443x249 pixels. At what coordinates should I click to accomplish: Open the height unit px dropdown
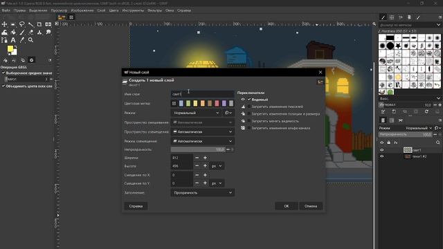pyautogui.click(x=217, y=166)
